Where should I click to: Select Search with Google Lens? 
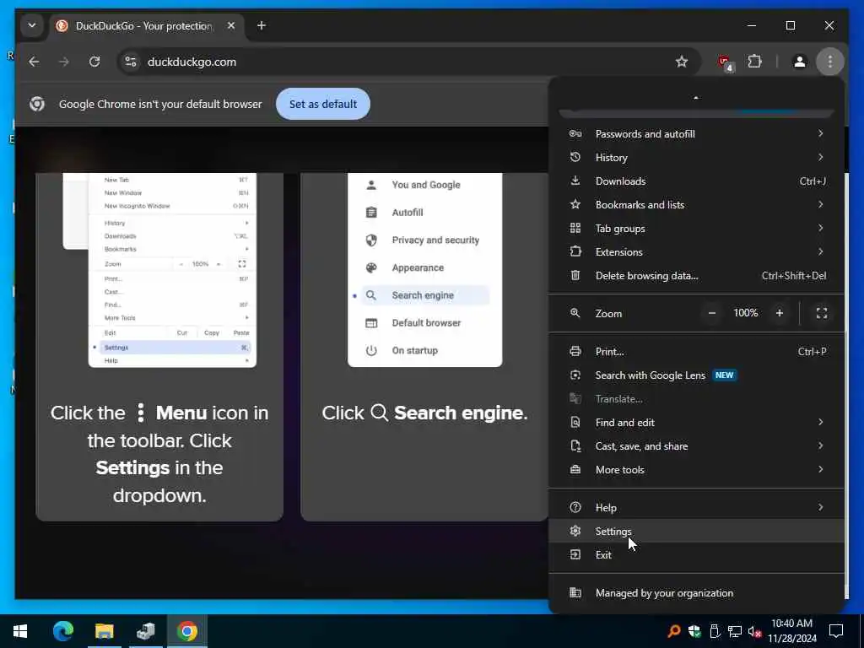pos(696,375)
